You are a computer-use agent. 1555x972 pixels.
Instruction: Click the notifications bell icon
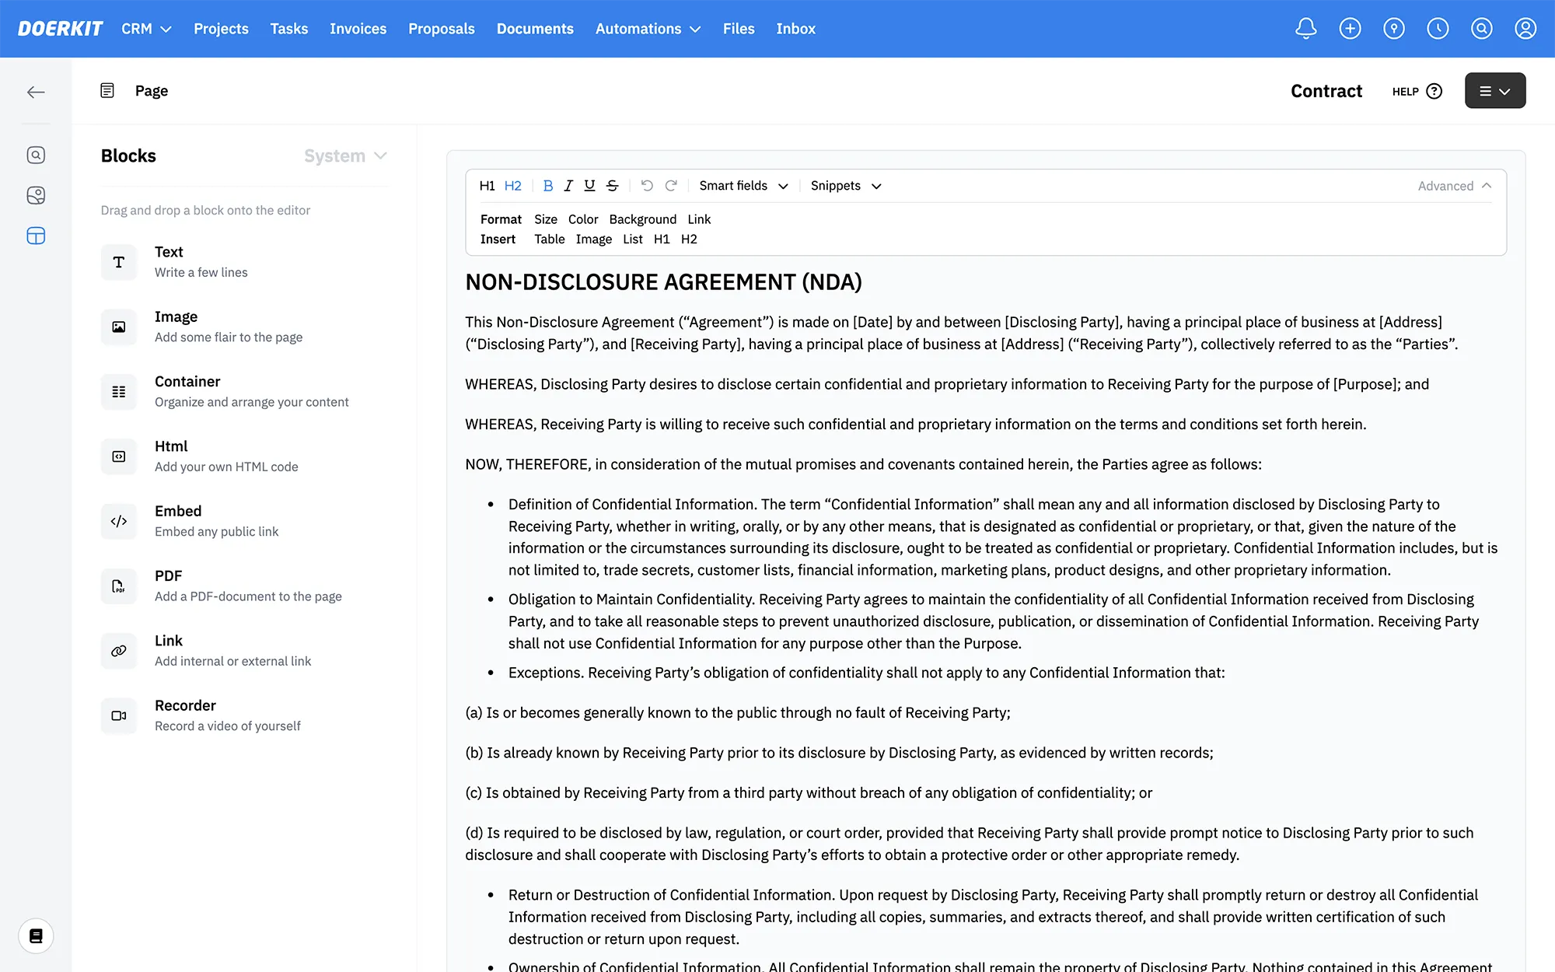click(1305, 29)
